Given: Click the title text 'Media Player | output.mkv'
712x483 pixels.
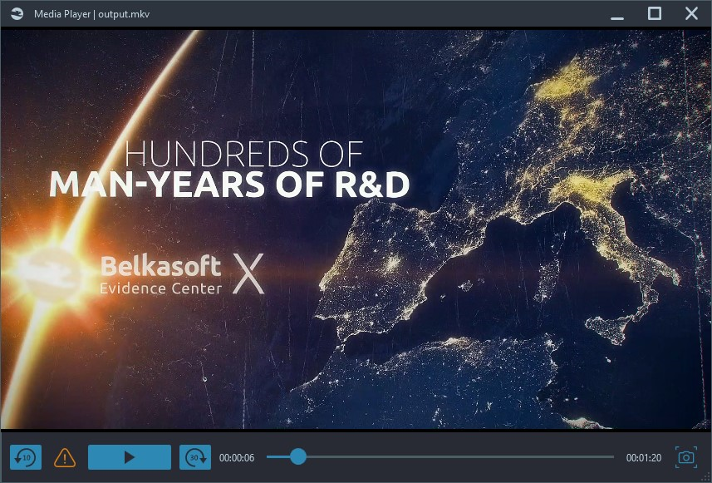Looking at the screenshot, I should [91, 14].
